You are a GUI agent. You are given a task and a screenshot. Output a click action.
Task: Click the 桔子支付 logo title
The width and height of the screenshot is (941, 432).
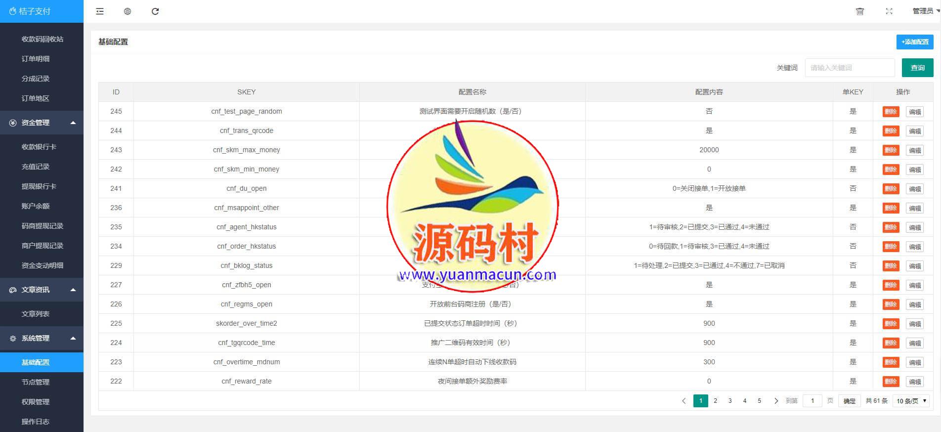coord(30,11)
